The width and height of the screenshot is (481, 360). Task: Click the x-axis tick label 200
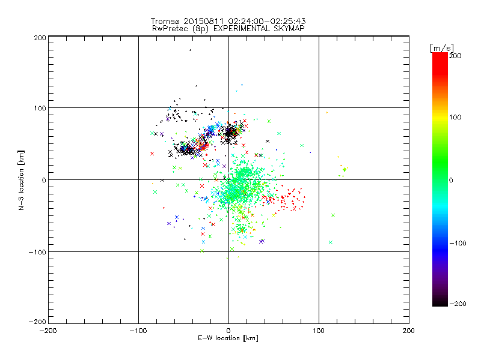coord(409,331)
